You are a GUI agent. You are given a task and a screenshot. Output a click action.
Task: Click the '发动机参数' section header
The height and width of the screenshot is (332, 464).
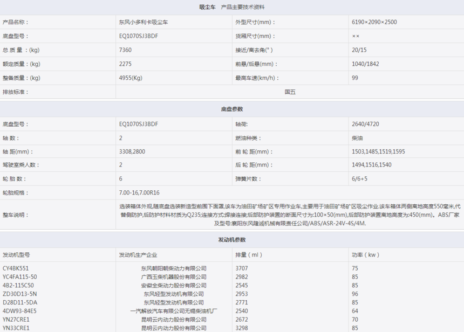[x=231, y=240]
